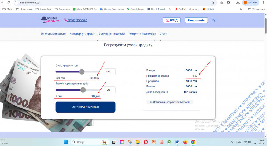The height and width of the screenshot is (146, 267).
Task: Open the Мітінг БДМ 2023 bookmark
Action: click(84, 9)
